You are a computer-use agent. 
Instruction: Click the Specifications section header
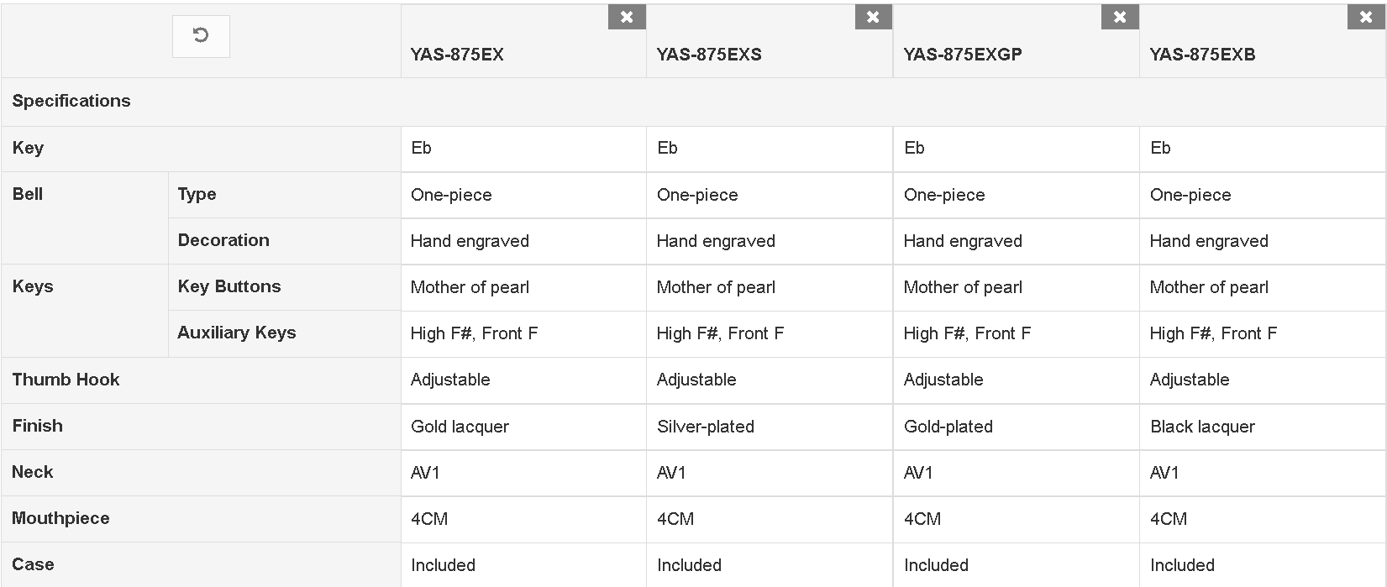pyautogui.click(x=71, y=101)
